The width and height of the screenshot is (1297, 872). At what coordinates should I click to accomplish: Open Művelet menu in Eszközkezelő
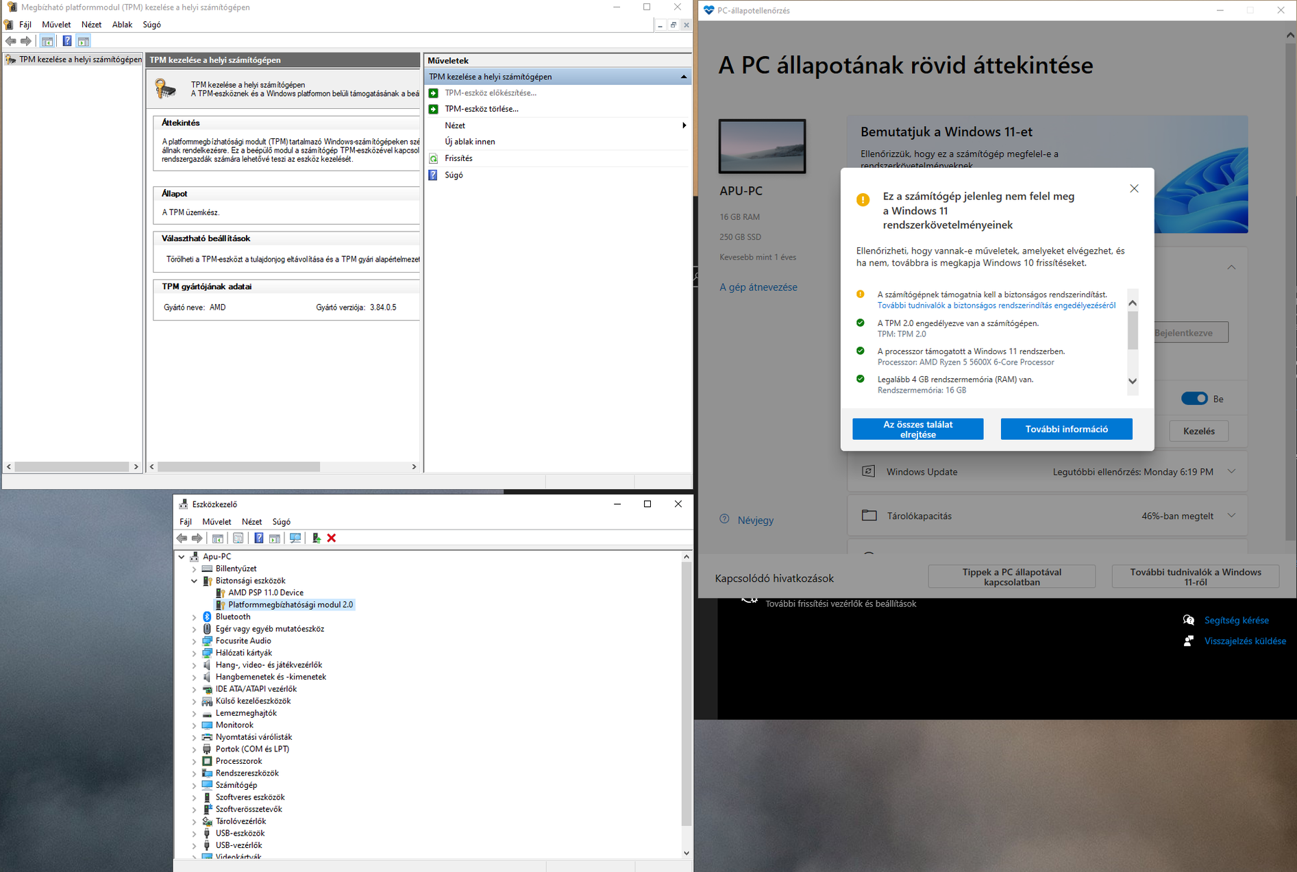coord(217,522)
